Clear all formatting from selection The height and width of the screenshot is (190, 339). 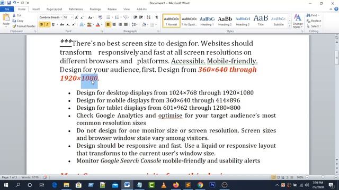[x=100, y=17]
